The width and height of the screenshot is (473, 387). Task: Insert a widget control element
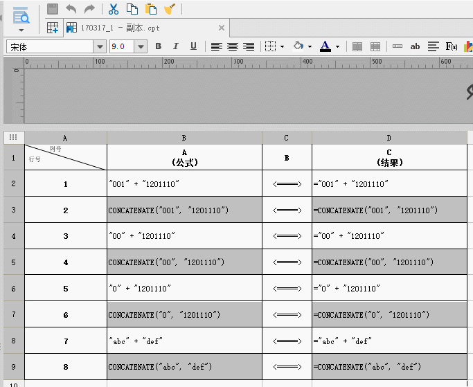398,46
